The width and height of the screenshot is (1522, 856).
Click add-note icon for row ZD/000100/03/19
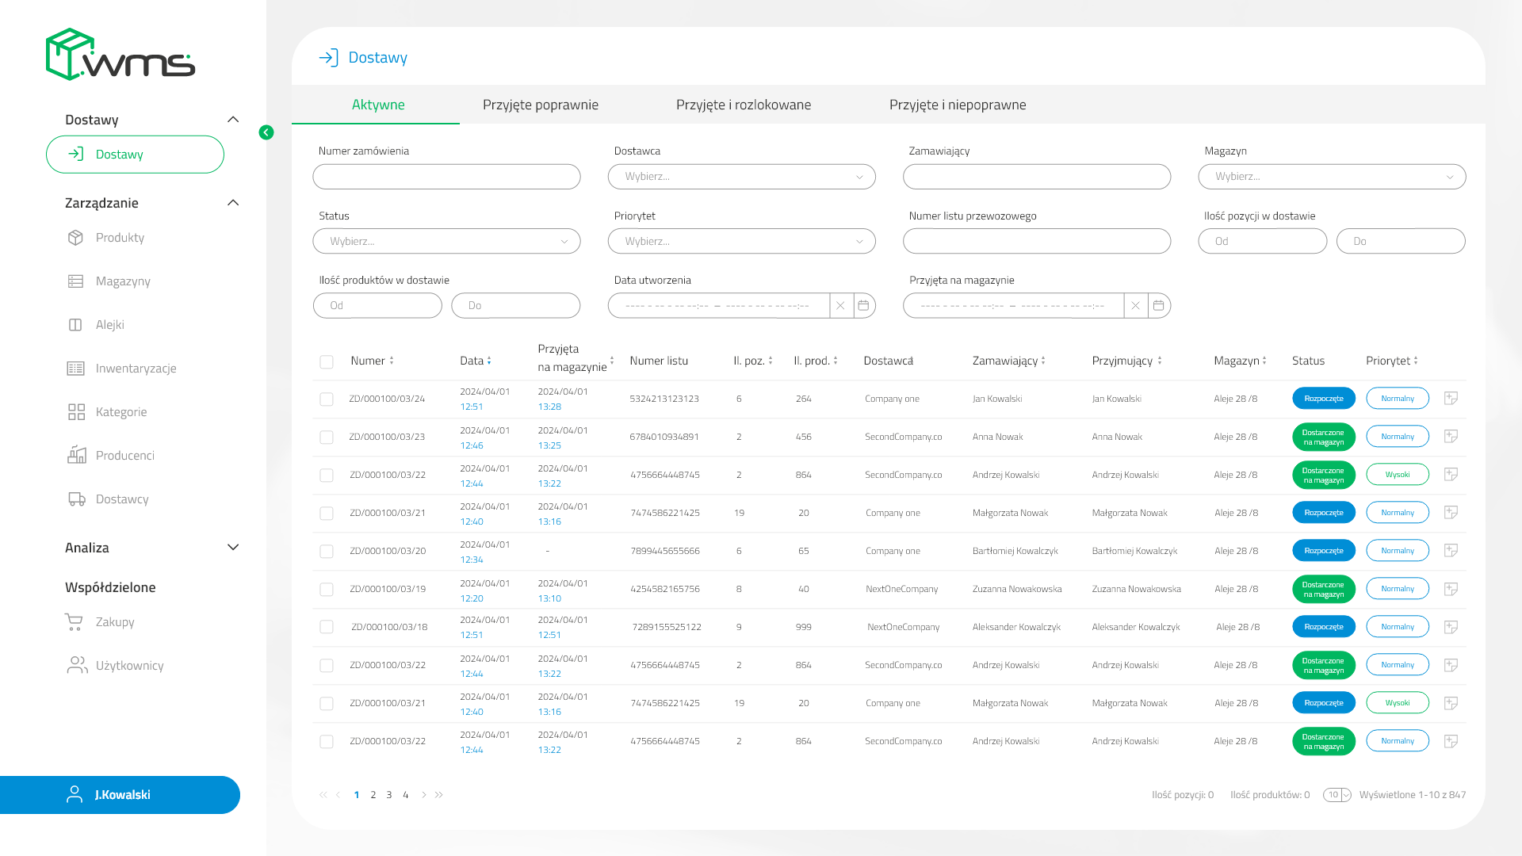(1451, 589)
